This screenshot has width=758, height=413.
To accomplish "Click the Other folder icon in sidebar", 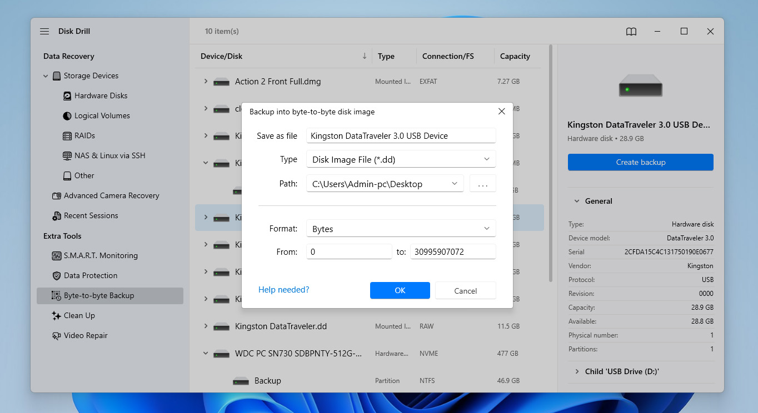I will pos(67,176).
